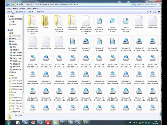Select the Windows XP SP3-s020.vmdk file

pyautogui.click(x=112, y=77)
